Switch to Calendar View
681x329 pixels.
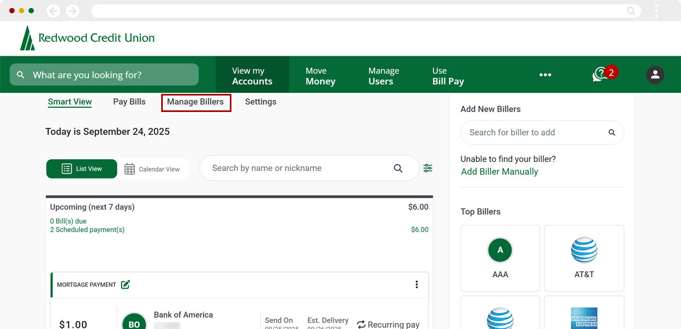(153, 168)
